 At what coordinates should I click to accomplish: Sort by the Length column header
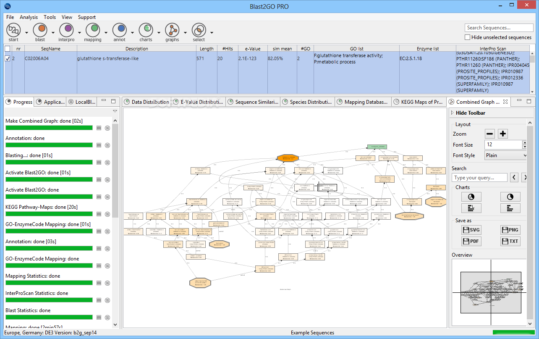207,49
